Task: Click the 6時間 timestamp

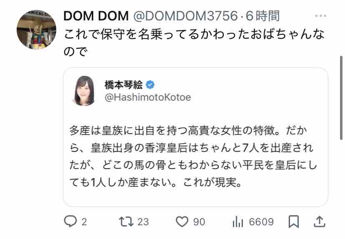Action: click(x=262, y=16)
